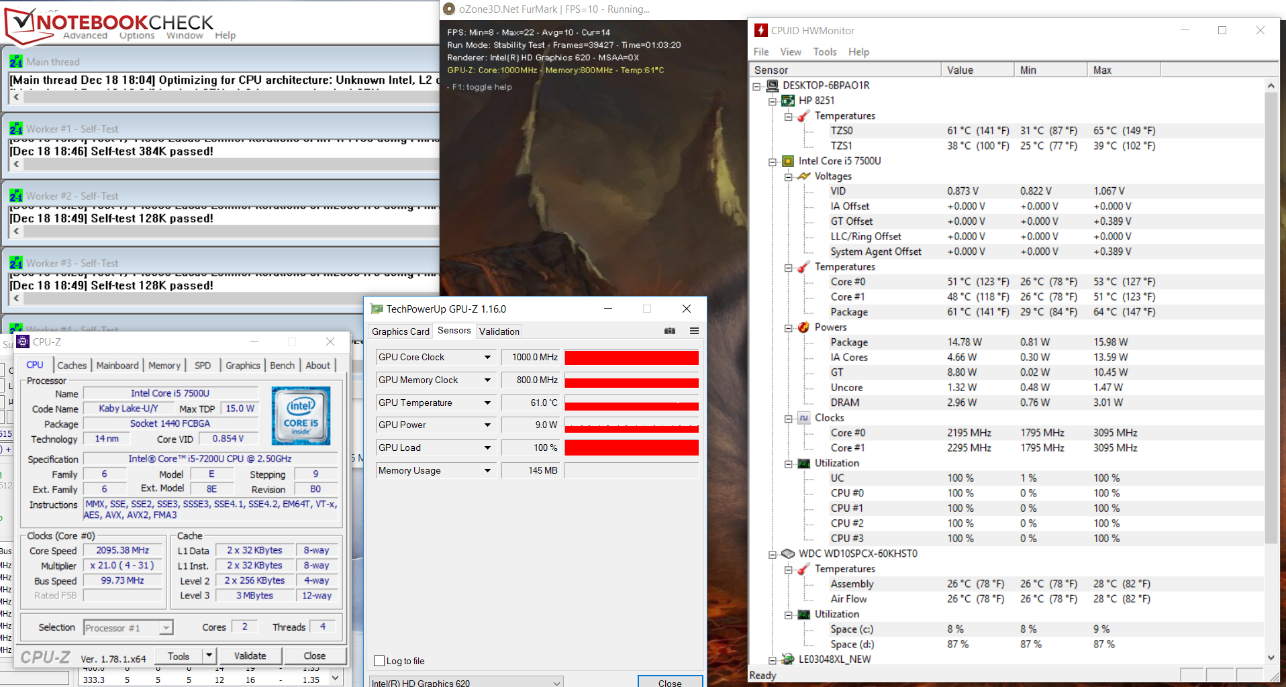Click the thermometer icon under WDC drive

tap(803, 569)
